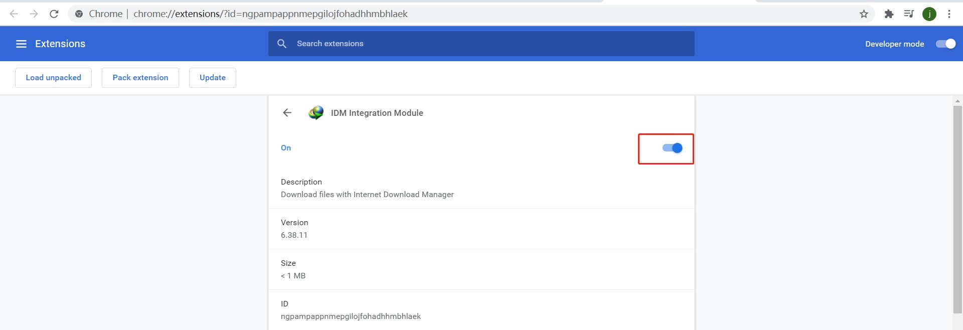Viewport: 963px width, 330px height.
Task: Click the Extensions header title
Action: point(60,44)
